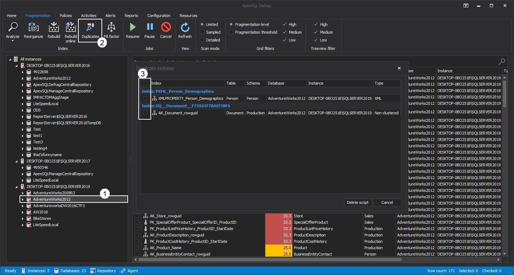
Task: Click the horizontal scrollbar of main grid
Action: [x=270, y=259]
